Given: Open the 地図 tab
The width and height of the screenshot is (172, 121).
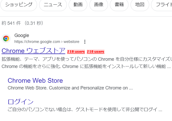Looking at the screenshot, I should pos(140,5).
